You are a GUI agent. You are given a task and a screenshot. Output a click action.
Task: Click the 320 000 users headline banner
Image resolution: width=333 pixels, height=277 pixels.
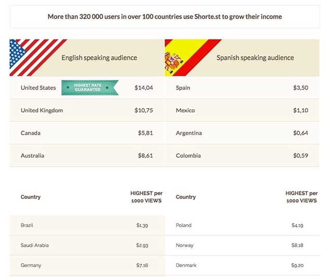pyautogui.click(x=164, y=17)
